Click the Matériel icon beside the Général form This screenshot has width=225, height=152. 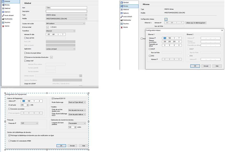(x=3, y=8)
